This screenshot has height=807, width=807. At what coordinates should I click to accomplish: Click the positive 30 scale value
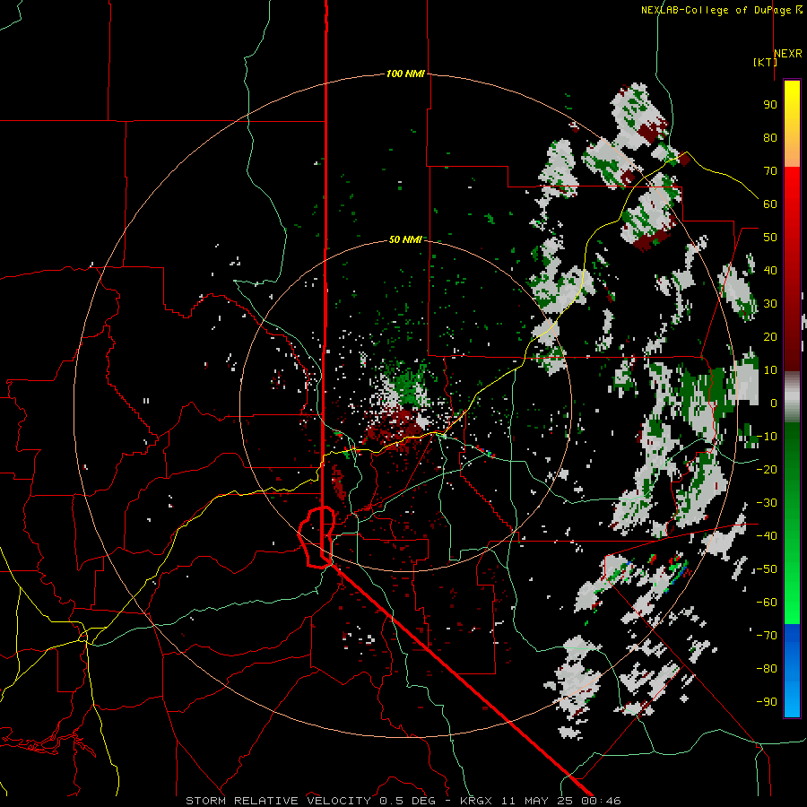770,304
